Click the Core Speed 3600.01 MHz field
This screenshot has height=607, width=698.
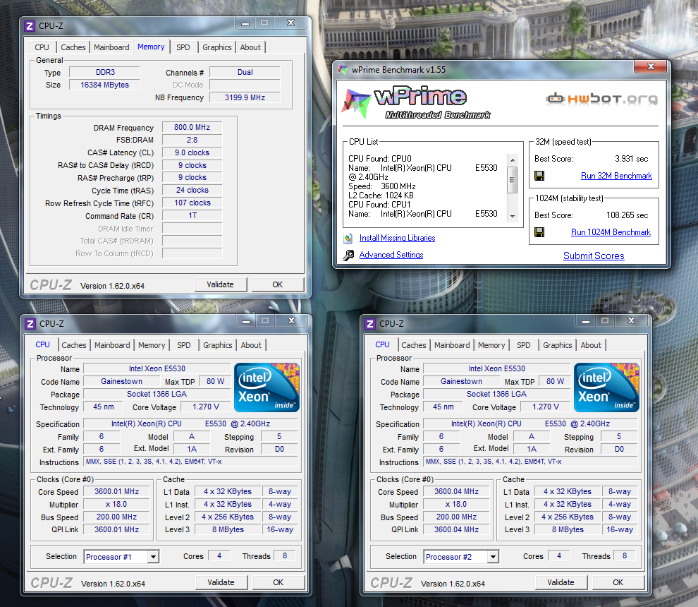116,491
